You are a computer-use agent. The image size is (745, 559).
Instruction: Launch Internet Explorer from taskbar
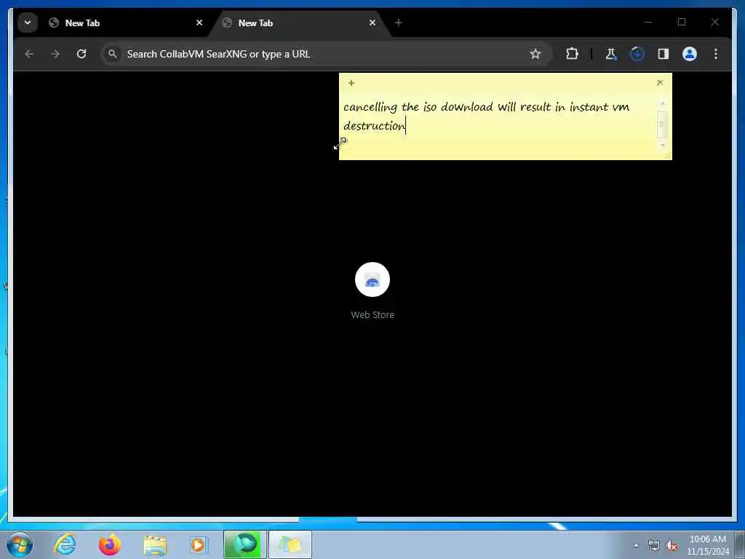click(65, 544)
